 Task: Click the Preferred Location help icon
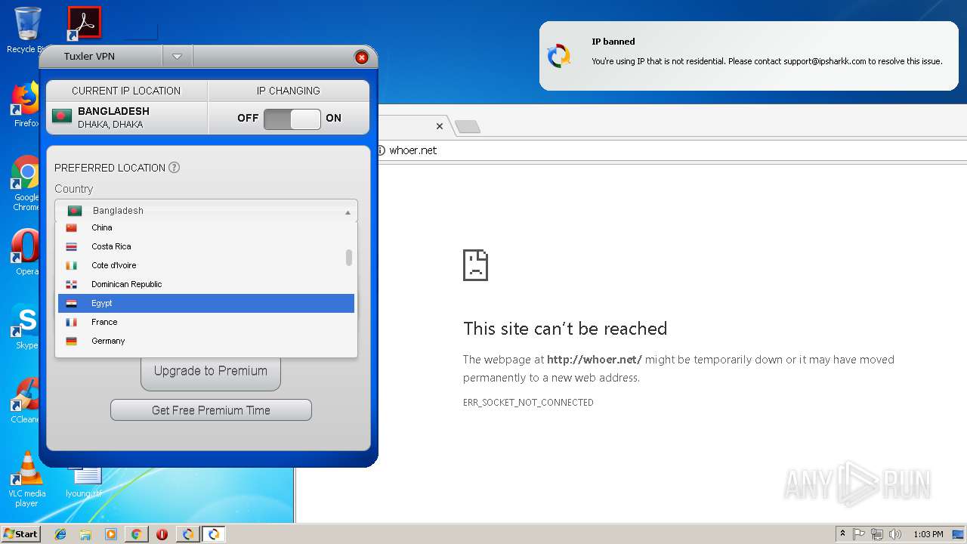click(174, 168)
